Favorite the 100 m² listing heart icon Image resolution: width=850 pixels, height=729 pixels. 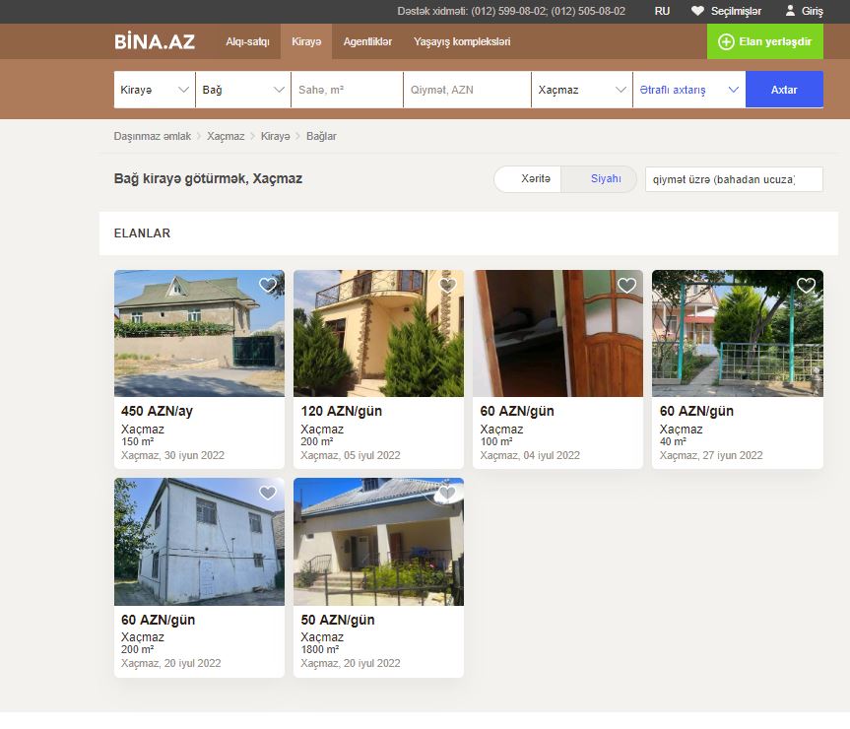(x=626, y=285)
